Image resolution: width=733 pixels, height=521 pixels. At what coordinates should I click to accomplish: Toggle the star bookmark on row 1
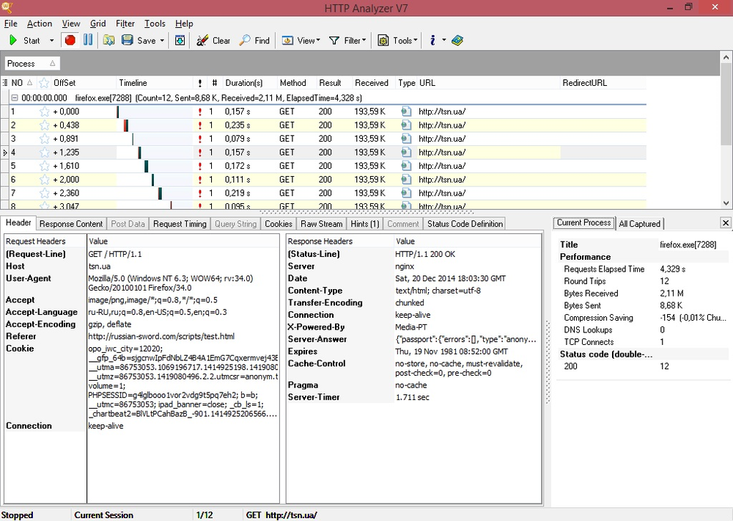point(44,112)
